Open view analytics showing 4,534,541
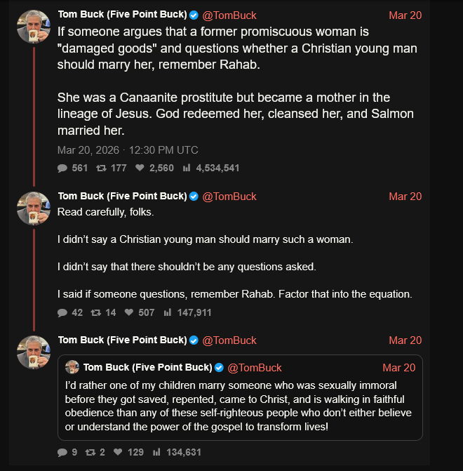463x471 pixels. [187, 168]
